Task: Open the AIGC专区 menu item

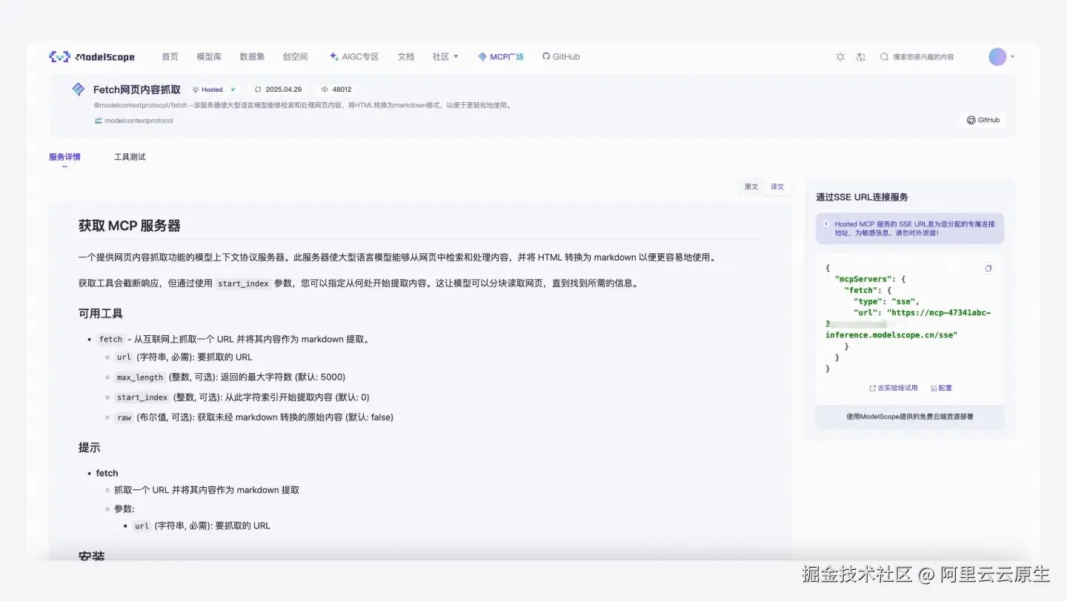Action: 354,56
